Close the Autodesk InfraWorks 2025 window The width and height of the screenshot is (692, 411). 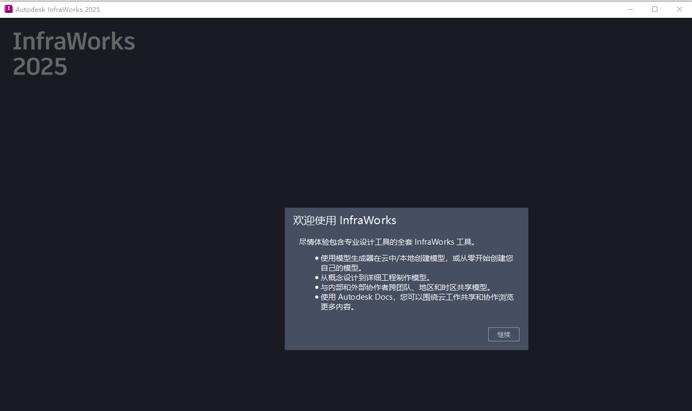pyautogui.click(x=680, y=9)
